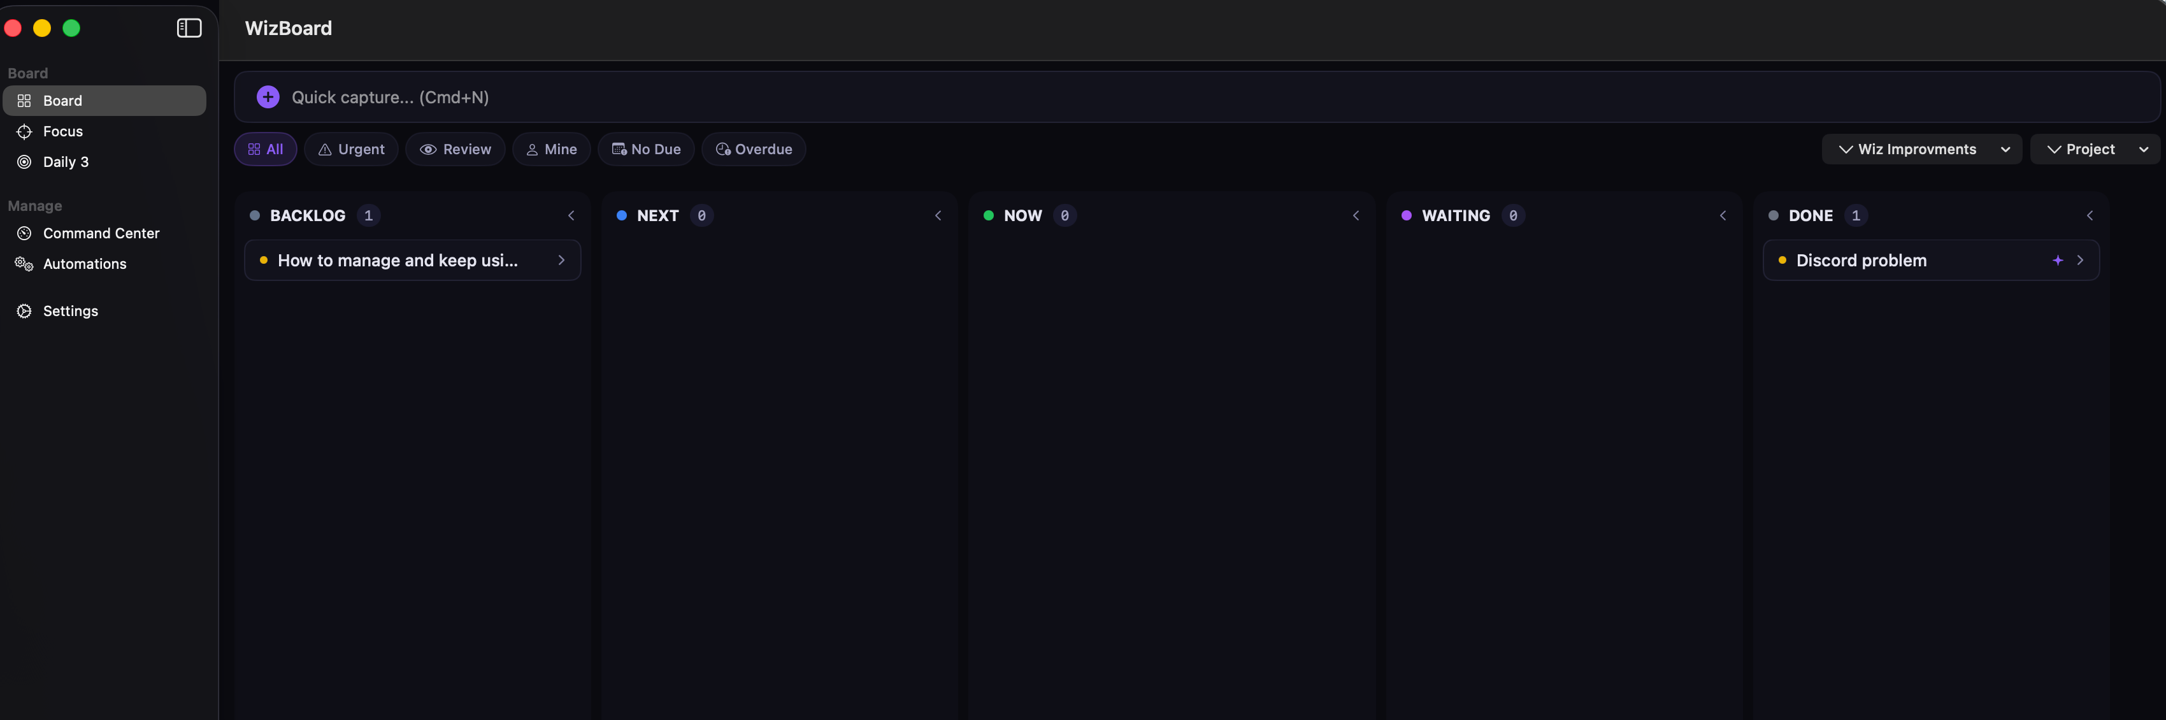This screenshot has height=720, width=2166.
Task: Open the Wiz Improvments dropdown
Action: point(1921,149)
